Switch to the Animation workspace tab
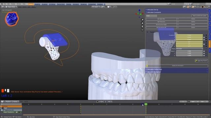211x118 pixels. tap(76, 4)
